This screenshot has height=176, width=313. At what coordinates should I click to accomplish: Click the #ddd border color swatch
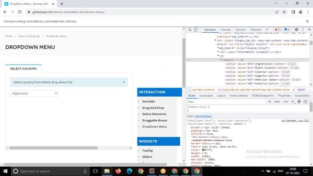point(222,127)
